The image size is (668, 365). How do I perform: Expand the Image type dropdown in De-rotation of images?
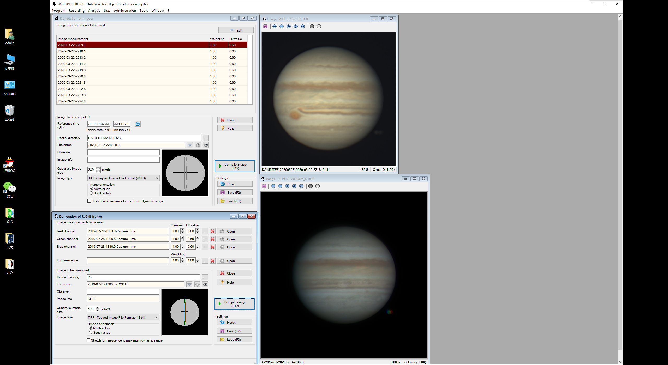pos(157,178)
